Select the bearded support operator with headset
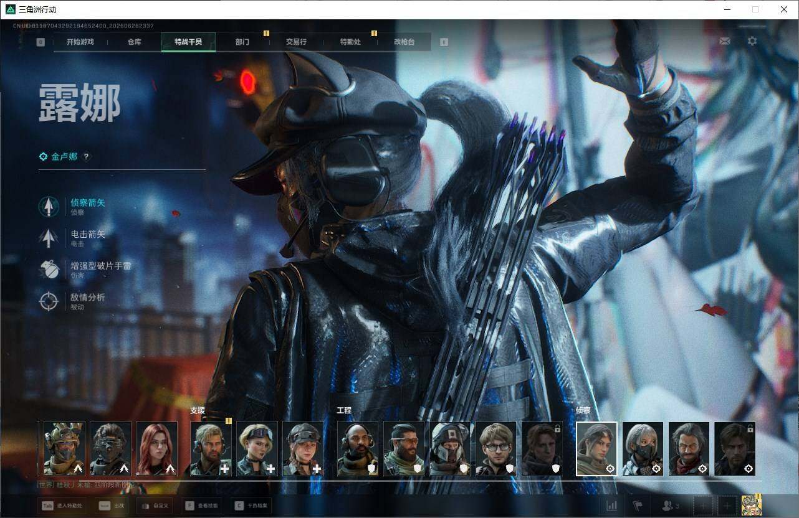 pos(211,449)
